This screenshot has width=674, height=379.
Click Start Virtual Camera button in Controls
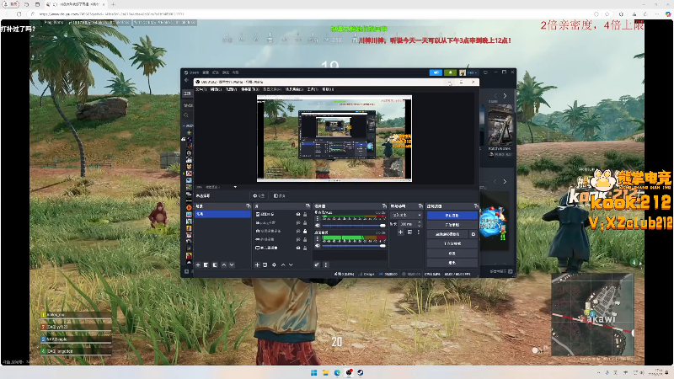click(447, 234)
